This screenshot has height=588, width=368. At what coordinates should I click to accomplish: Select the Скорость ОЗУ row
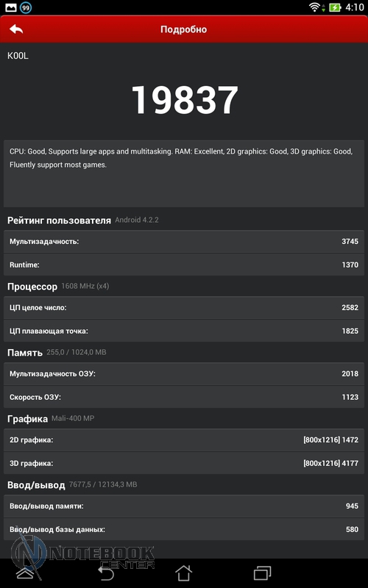(x=183, y=397)
